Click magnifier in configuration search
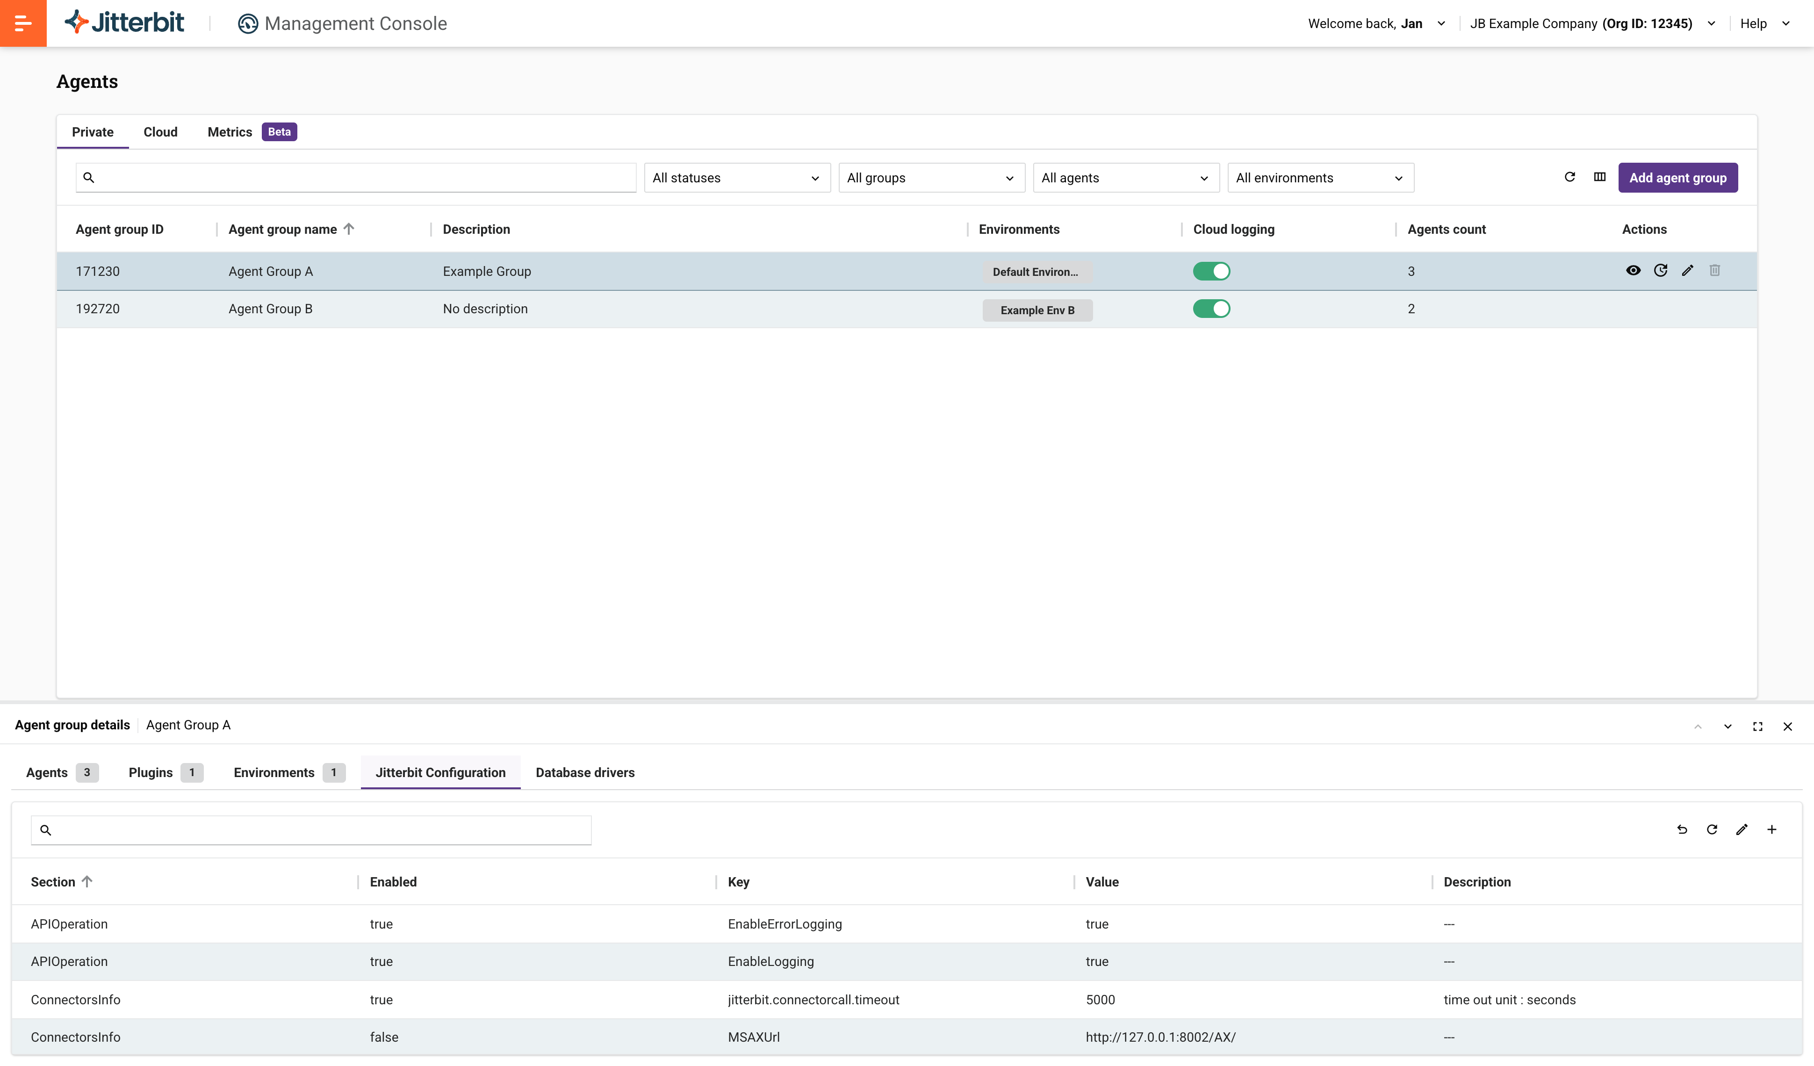The height and width of the screenshot is (1066, 1814). pos(45,831)
